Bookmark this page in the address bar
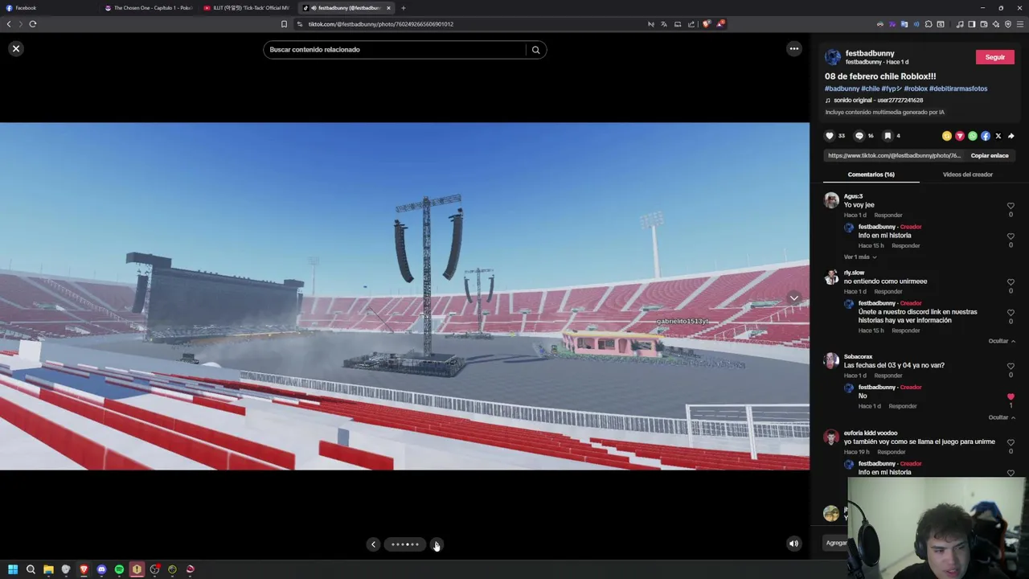 pyautogui.click(x=284, y=24)
